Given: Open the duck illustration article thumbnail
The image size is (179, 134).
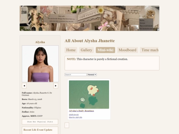Looking at the screenshot, I should pyautogui.click(x=89, y=94).
